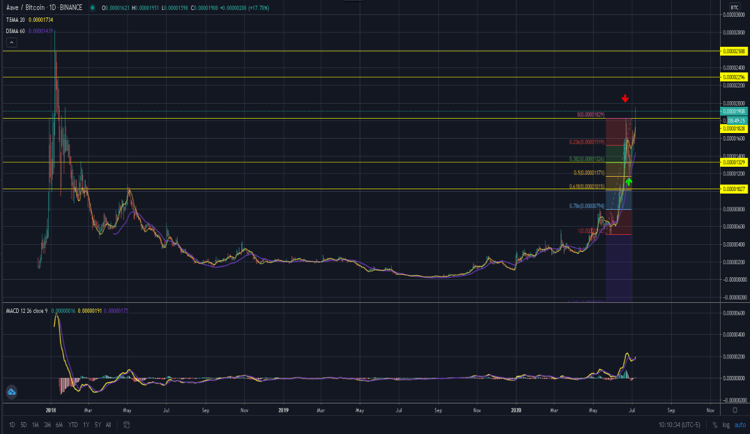Set the chart range to 1M
The height and width of the screenshot is (434, 750).
click(36, 425)
